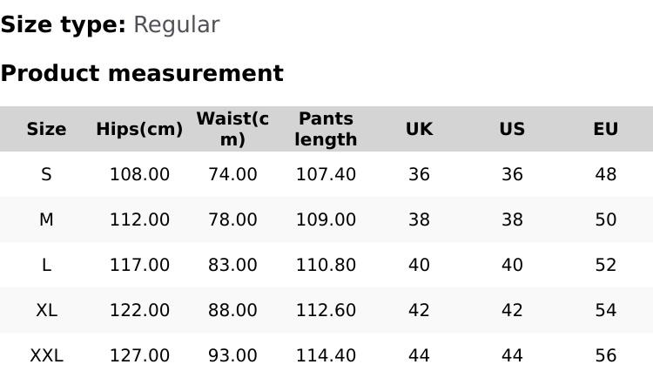The width and height of the screenshot is (653, 378).
Task: Click the 108.00 hips value
Action: 139,175
